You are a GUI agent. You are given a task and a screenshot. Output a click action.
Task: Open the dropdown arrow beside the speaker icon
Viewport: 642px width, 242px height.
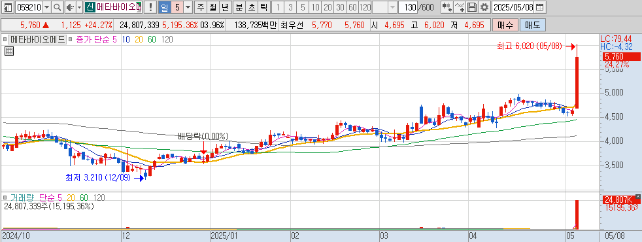point(79,7)
